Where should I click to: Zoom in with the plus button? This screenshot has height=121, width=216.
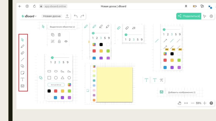click(205, 103)
